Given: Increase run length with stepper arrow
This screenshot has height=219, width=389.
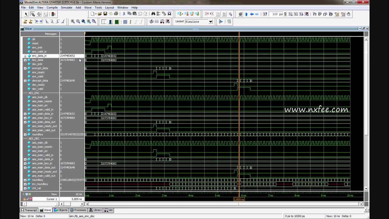Looking at the screenshot, I should click(x=285, y=13).
